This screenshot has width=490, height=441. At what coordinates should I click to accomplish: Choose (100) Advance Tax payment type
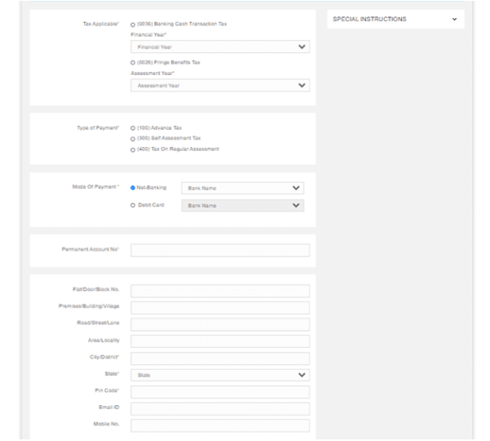133,128
